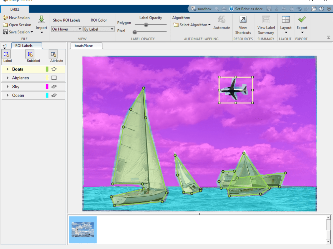Image resolution: width=333 pixels, height=249 pixels.
Task: Expand the Boats label row
Action: point(7,69)
